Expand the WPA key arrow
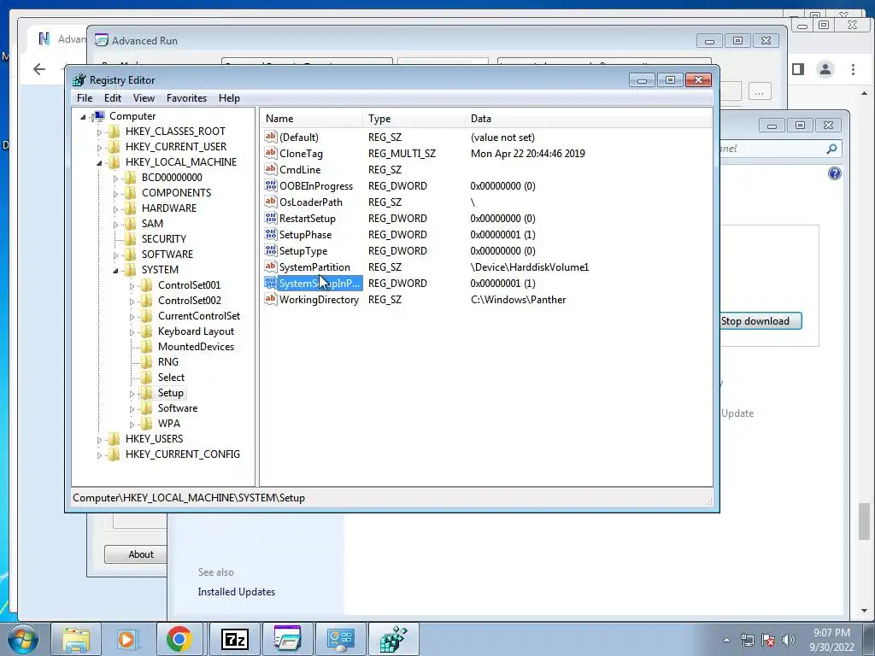This screenshot has width=875, height=656. click(x=132, y=425)
